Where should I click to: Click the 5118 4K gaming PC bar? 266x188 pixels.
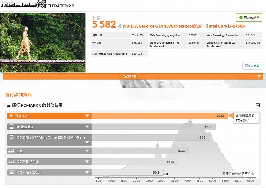coord(154,127)
